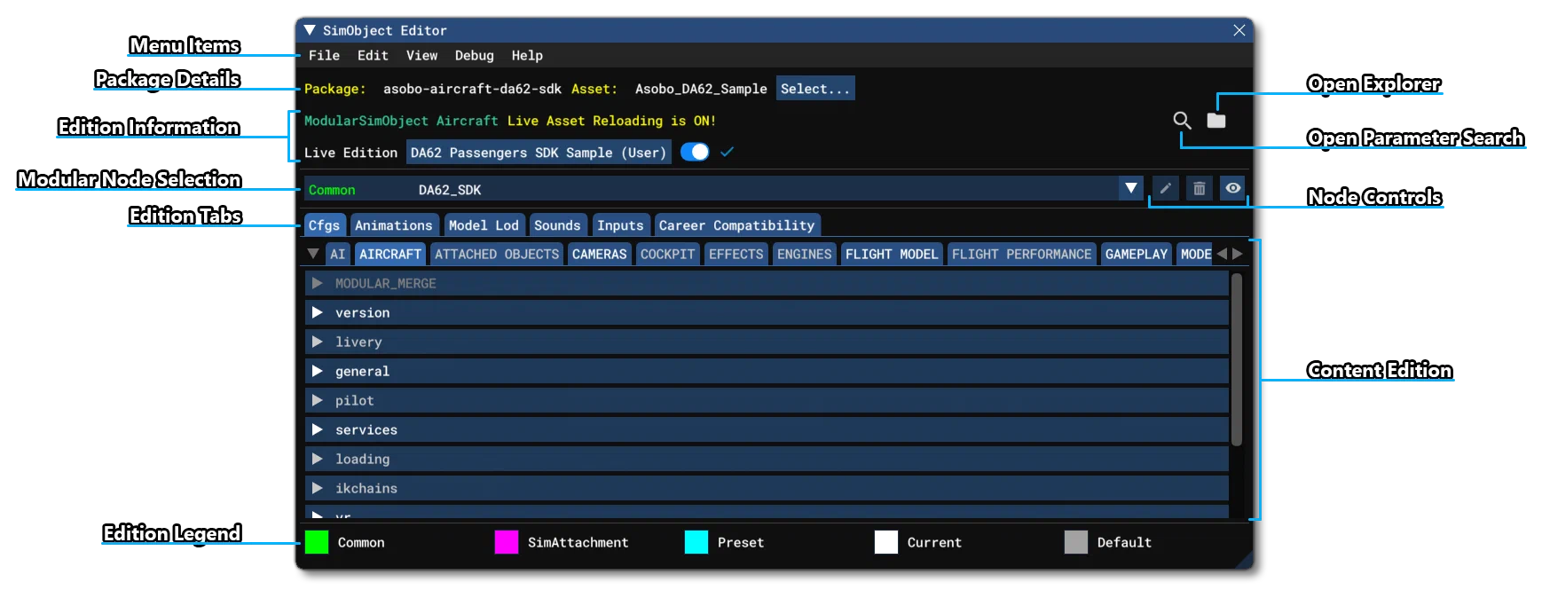
Task: Click the trash delete node icon
Action: (x=1200, y=188)
